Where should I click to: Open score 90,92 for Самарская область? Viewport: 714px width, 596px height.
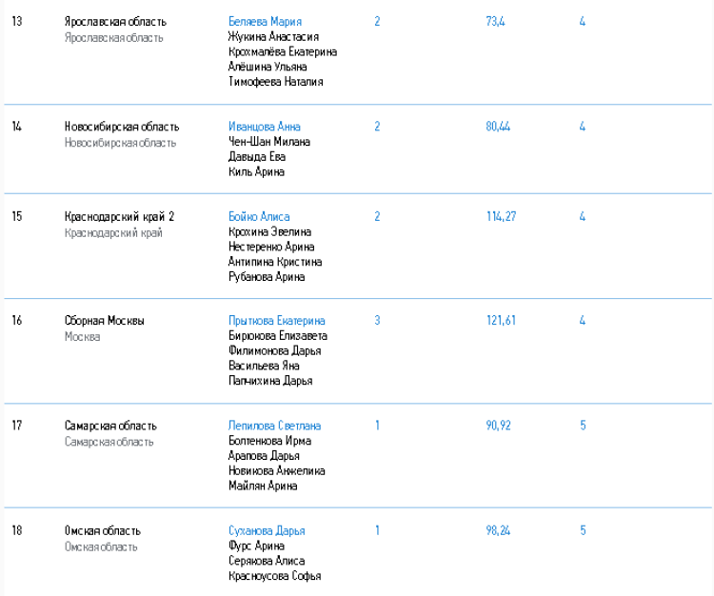498,426
